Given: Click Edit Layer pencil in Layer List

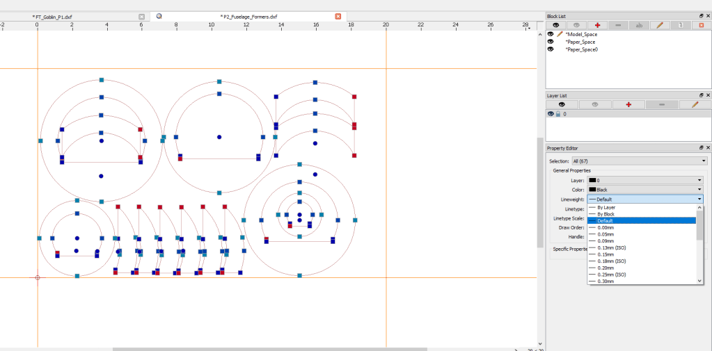Looking at the screenshot, I should pos(695,104).
